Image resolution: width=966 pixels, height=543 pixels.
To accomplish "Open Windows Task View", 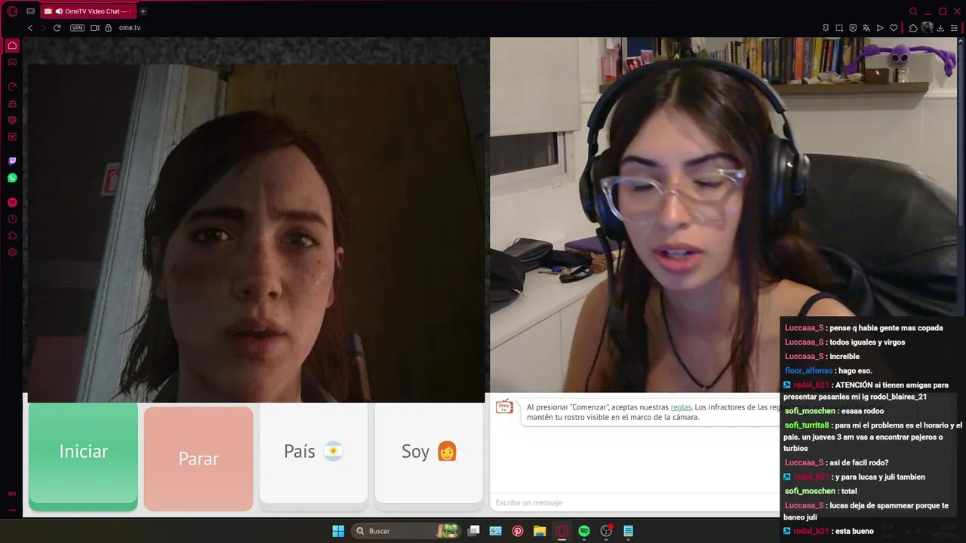I will coord(473,531).
